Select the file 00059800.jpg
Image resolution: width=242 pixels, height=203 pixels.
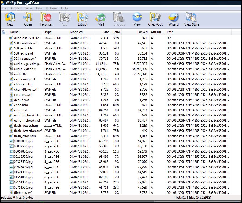coord(23,151)
